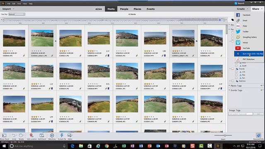
Task: Open the Edit menu
Action: (14, 4)
